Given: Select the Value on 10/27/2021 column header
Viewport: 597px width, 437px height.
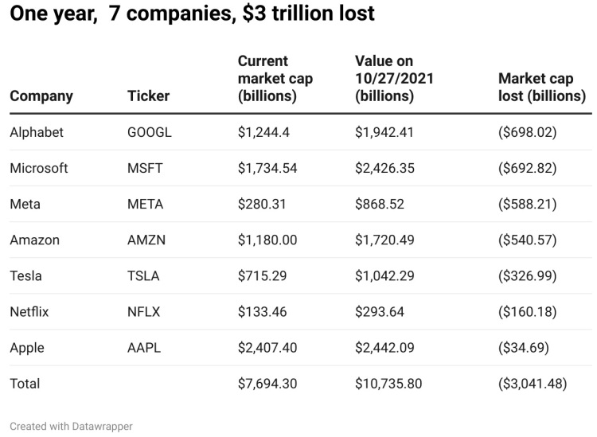Looking at the screenshot, I should click(x=392, y=78).
